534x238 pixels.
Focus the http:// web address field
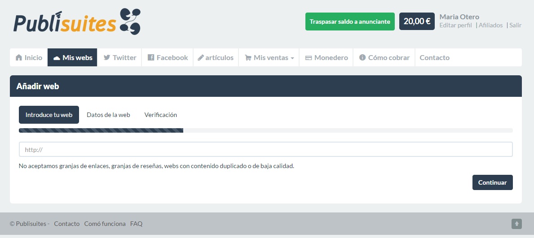tap(265, 149)
